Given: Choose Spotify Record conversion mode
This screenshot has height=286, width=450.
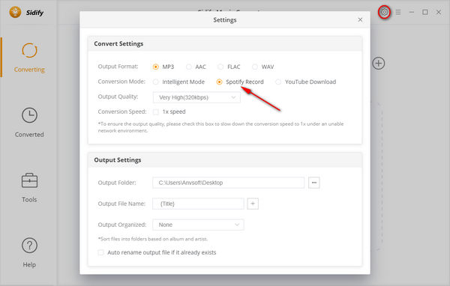Looking at the screenshot, I should (x=219, y=82).
